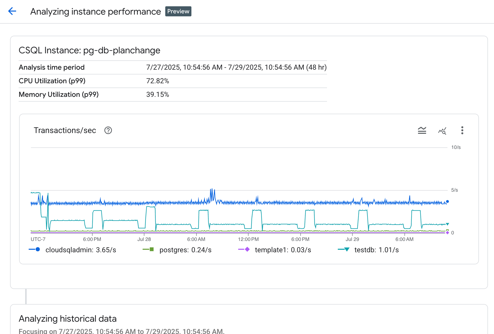Viewport: 494px width, 334px height.
Task: Click the template1 purple diamond legend icon
Action: coord(247,249)
